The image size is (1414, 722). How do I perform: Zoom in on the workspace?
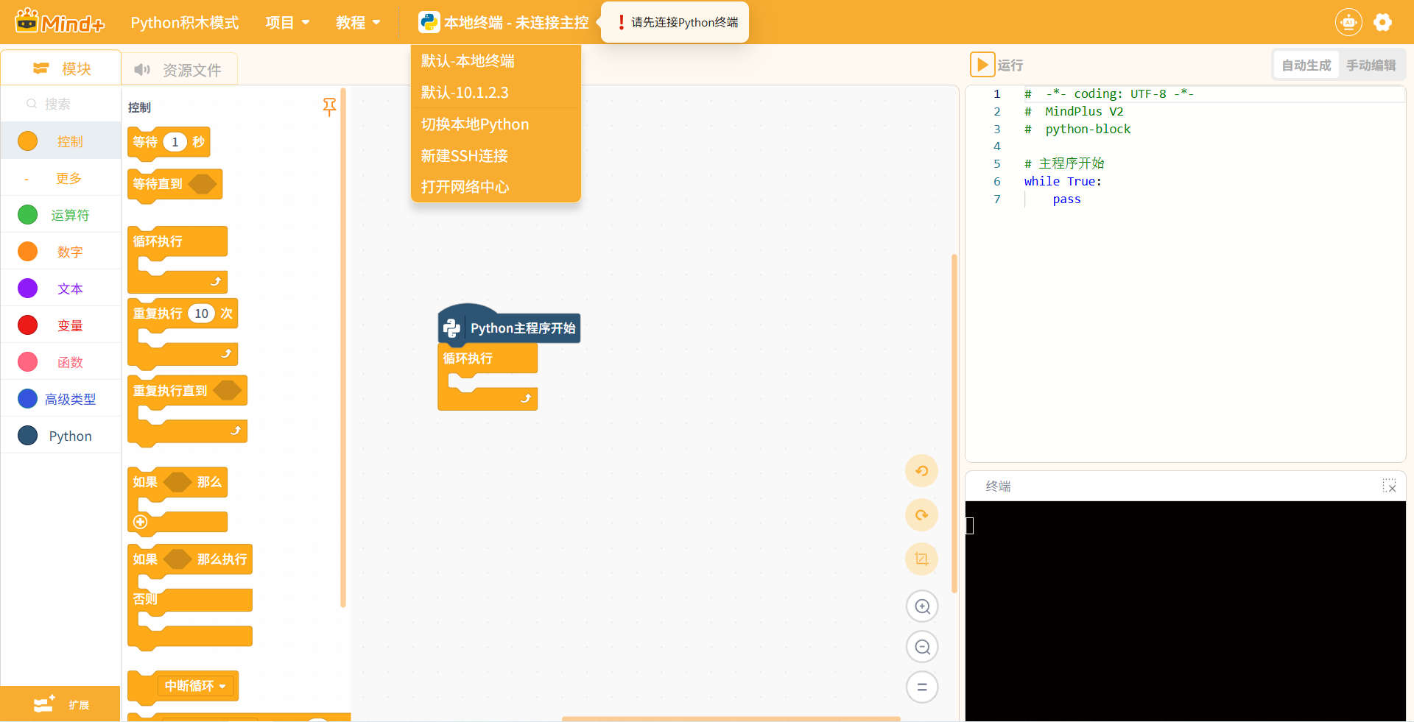(922, 606)
